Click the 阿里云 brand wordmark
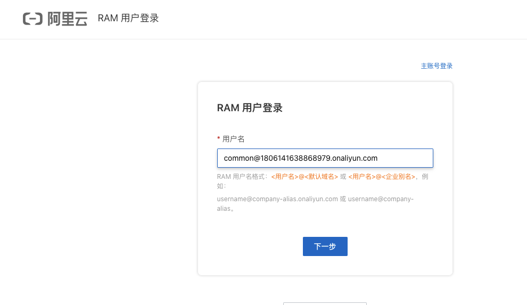This screenshot has height=305, width=527. pos(67,19)
